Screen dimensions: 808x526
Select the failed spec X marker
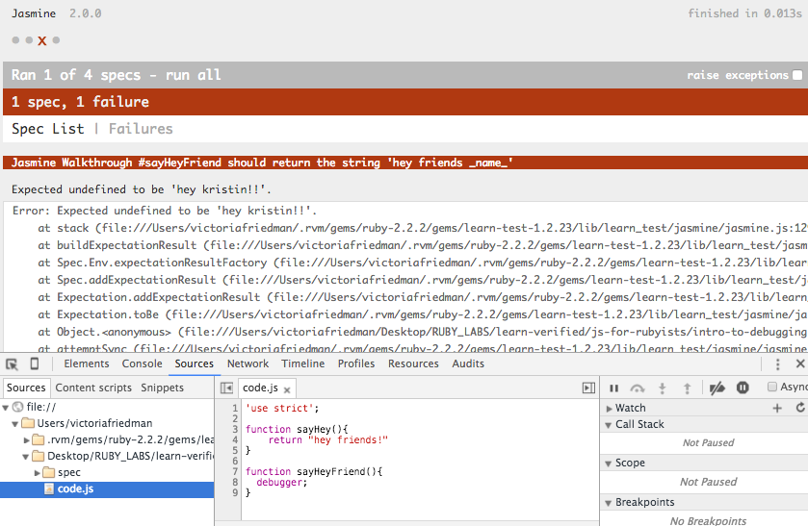[42, 40]
